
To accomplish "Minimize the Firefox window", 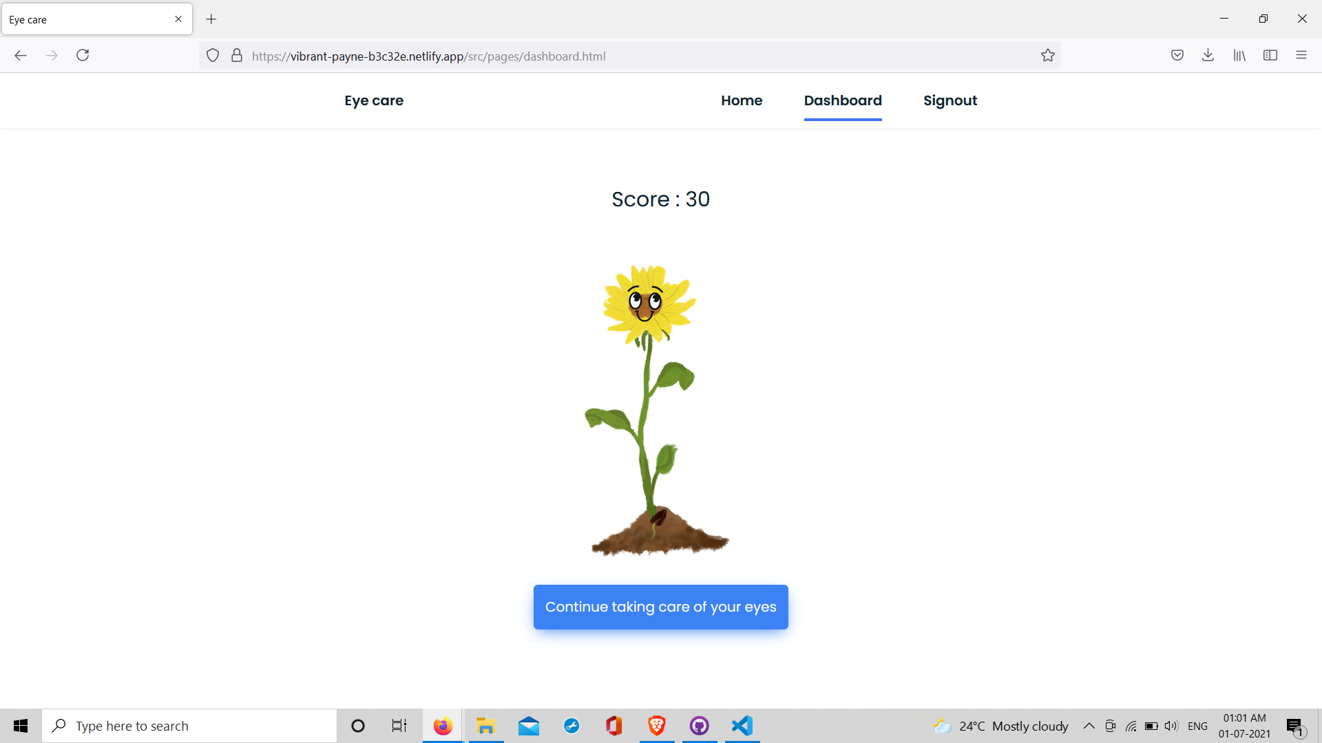I will [x=1224, y=19].
